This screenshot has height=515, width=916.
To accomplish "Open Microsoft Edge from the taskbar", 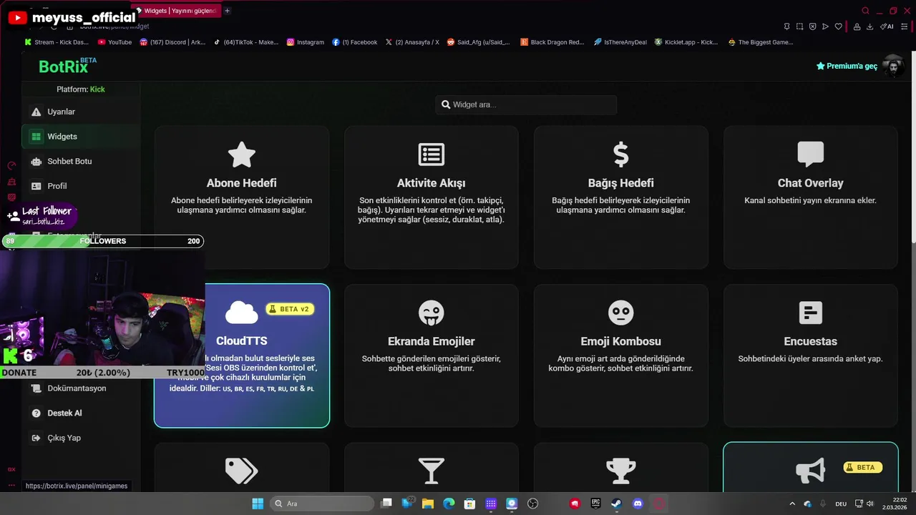I will pos(449,504).
